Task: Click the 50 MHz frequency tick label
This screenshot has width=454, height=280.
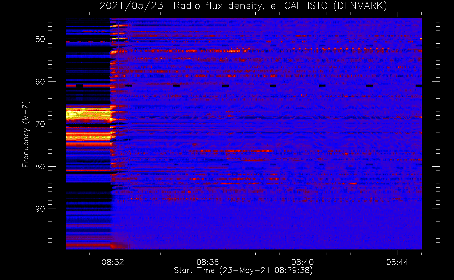Action: tap(40, 39)
